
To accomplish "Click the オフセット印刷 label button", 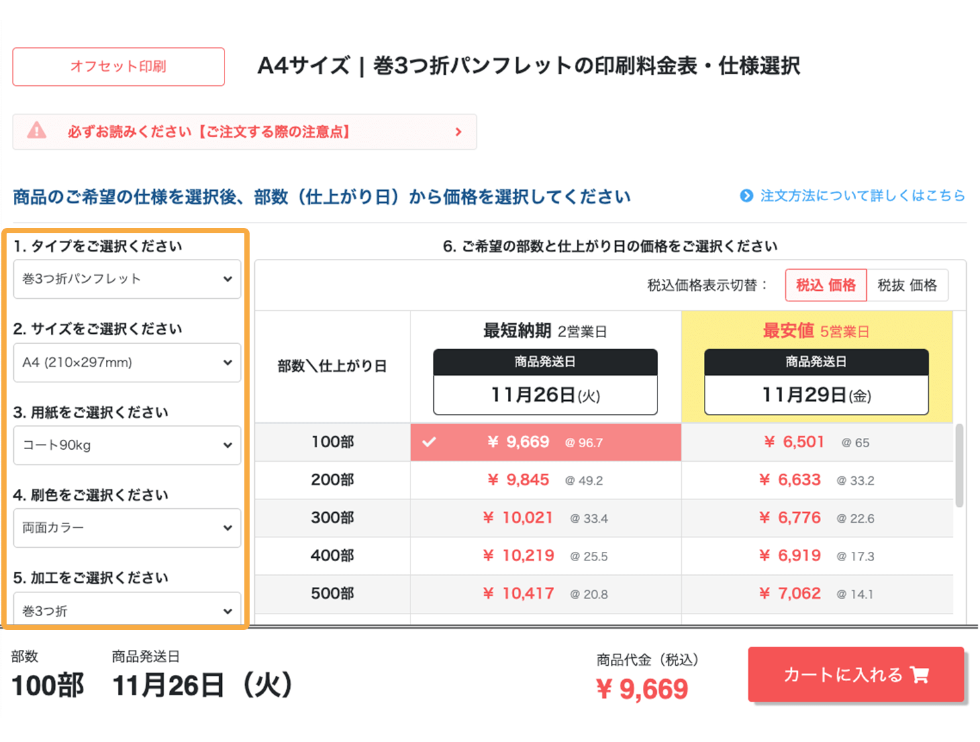I will pos(118,66).
